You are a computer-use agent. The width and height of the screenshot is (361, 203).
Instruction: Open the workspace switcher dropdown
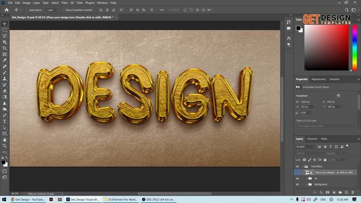[x=354, y=10]
